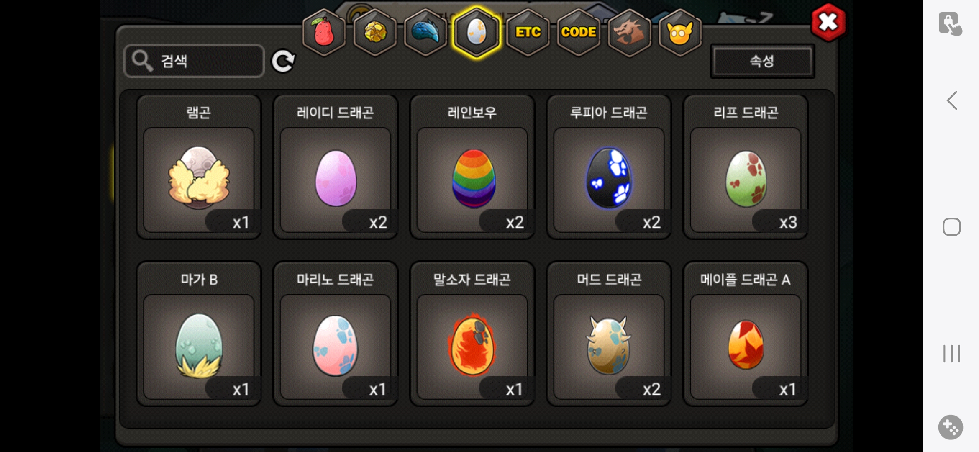Select the 레인보우 rainbow egg

pyautogui.click(x=472, y=167)
